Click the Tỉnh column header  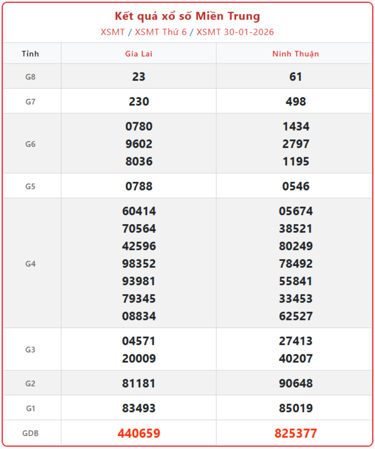click(x=31, y=54)
